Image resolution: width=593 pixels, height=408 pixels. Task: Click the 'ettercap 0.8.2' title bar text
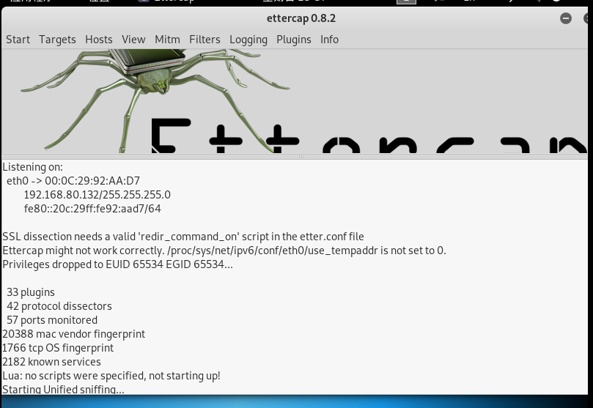(x=301, y=18)
